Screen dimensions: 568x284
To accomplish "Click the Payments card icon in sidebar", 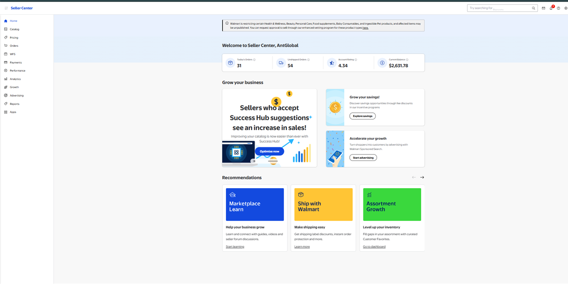I will [6, 62].
